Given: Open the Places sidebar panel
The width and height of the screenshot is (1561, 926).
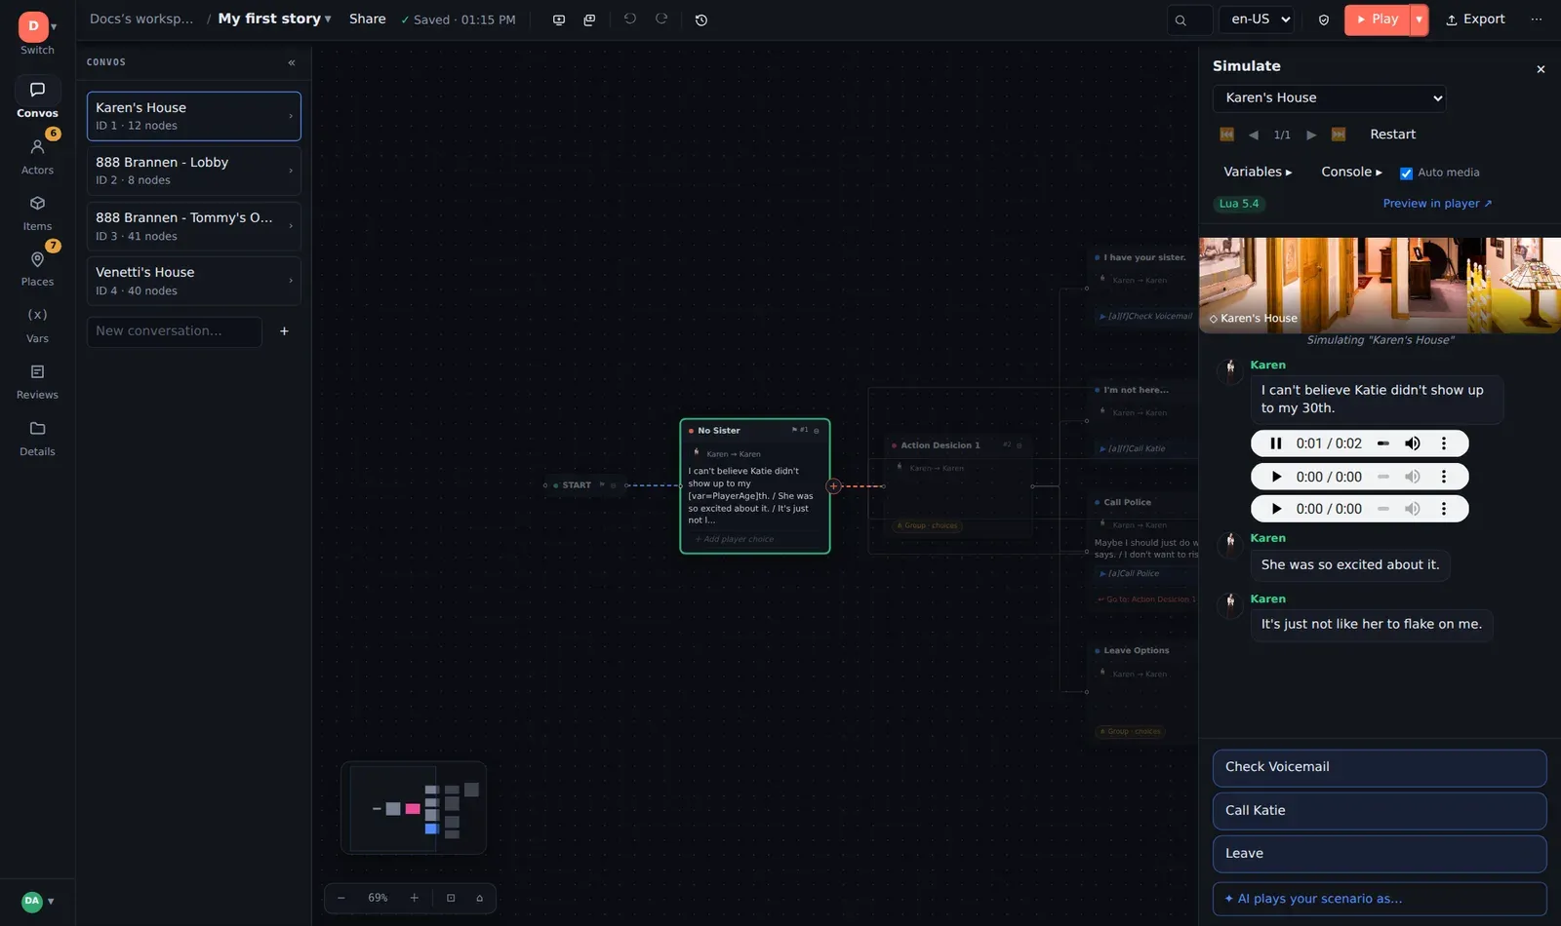Looking at the screenshot, I should (37, 268).
